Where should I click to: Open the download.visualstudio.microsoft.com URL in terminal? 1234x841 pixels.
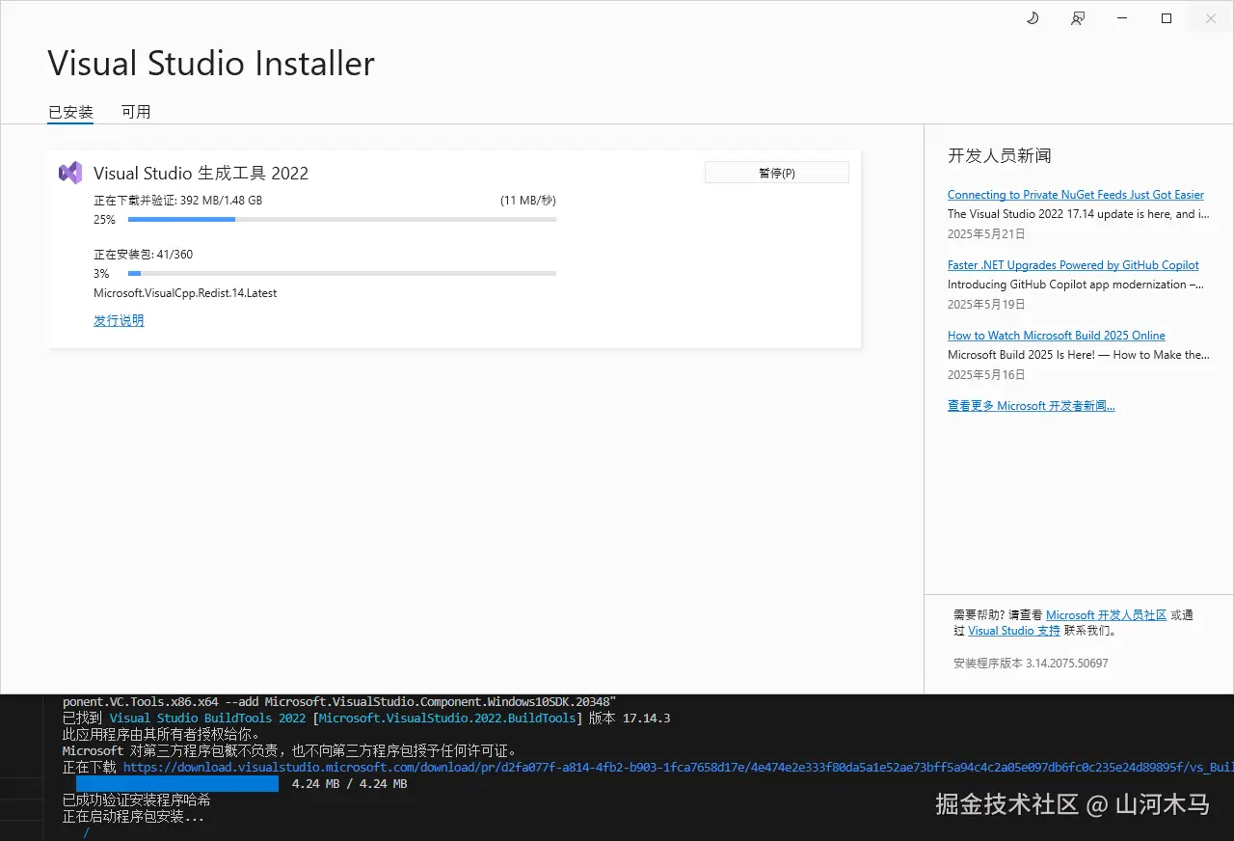tap(678, 768)
